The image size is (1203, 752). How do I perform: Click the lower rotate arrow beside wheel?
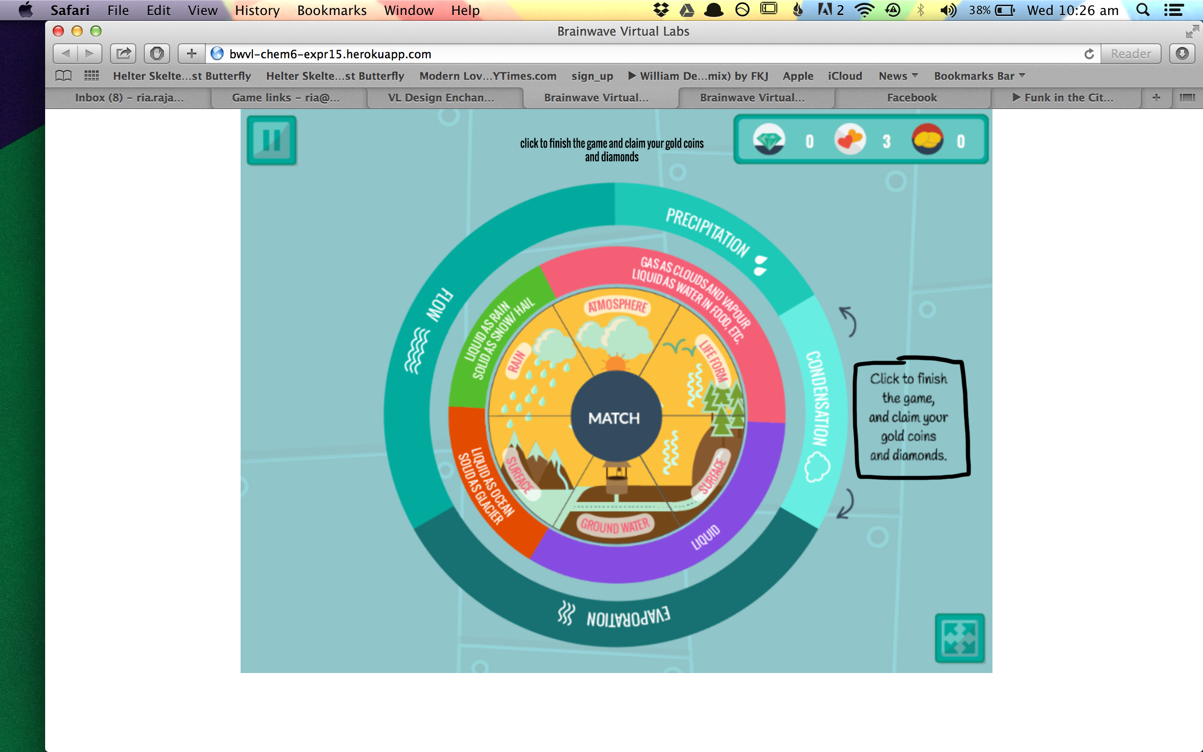coord(845,503)
